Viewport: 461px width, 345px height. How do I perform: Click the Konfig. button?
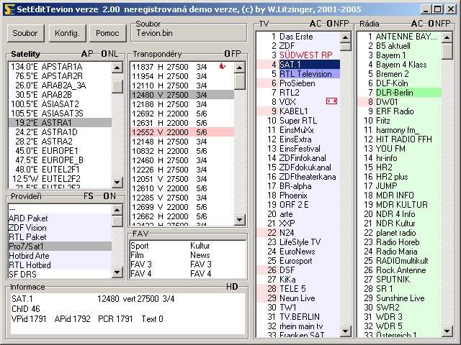pyautogui.click(x=66, y=33)
